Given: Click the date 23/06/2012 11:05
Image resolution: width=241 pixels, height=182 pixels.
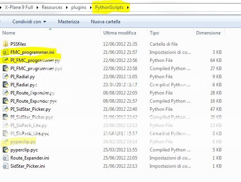Looking at the screenshot, I should 120,77.
